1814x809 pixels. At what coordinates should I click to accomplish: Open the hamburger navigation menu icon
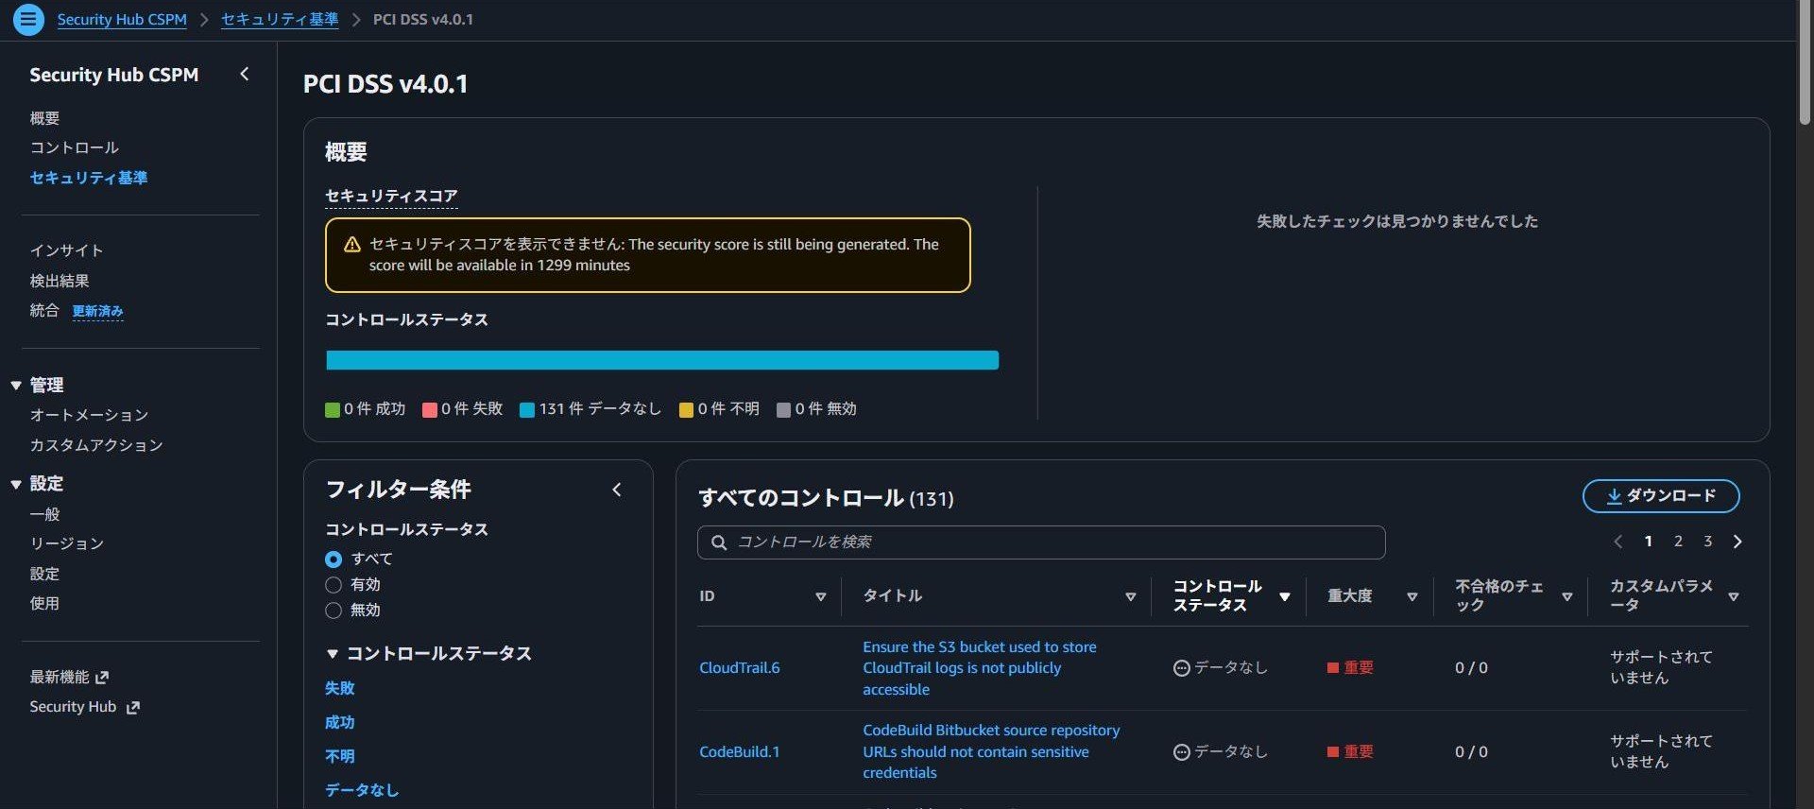click(28, 19)
